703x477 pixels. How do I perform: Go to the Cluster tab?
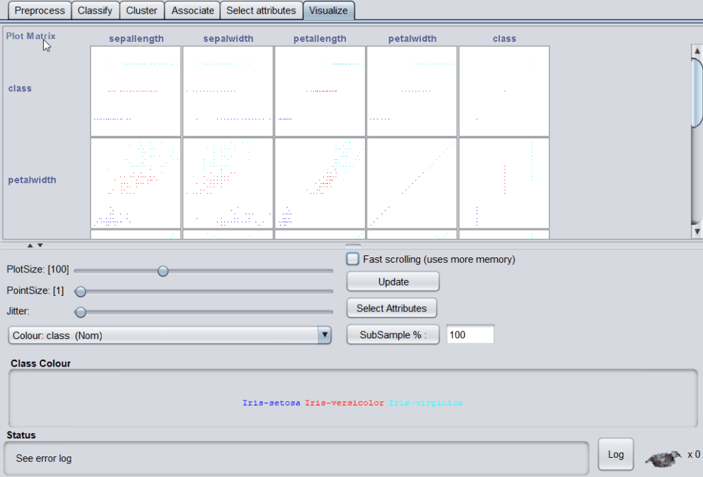coord(141,10)
